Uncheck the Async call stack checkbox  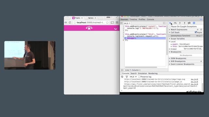(x=196, y=32)
